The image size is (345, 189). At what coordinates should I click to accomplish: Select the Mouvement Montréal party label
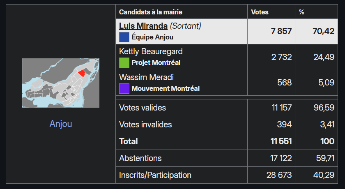166,88
